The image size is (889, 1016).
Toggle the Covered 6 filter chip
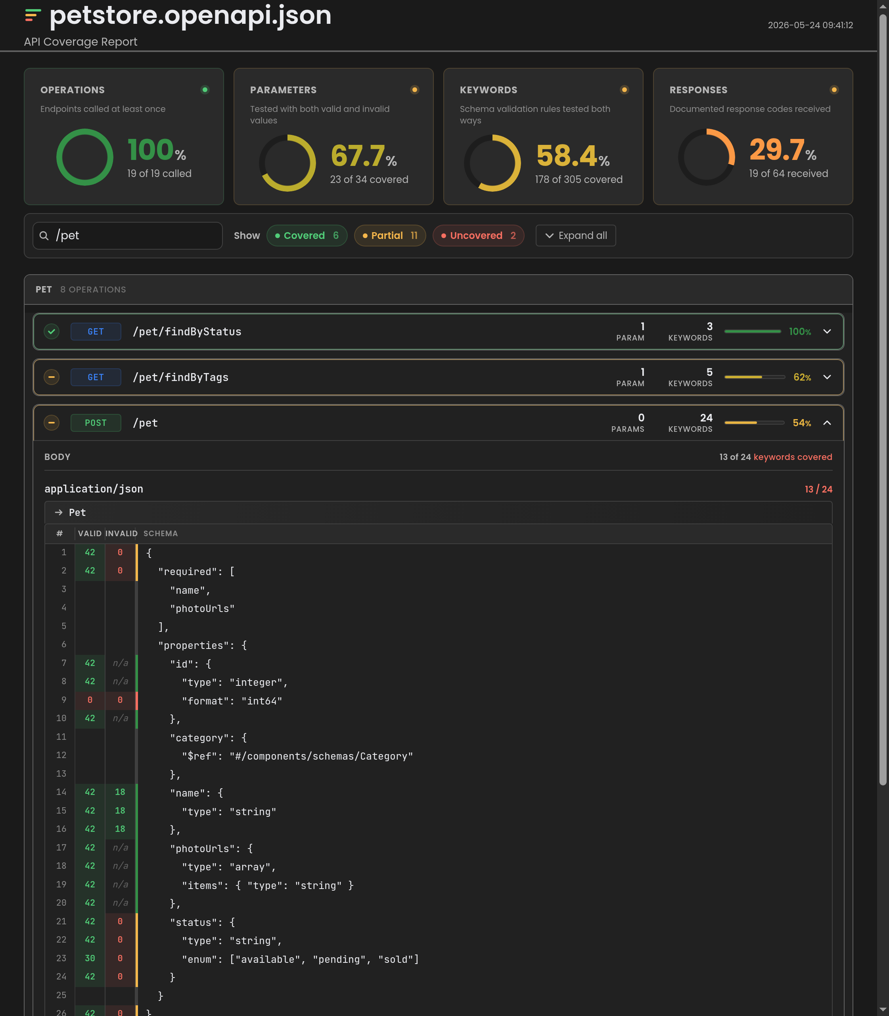click(x=307, y=235)
